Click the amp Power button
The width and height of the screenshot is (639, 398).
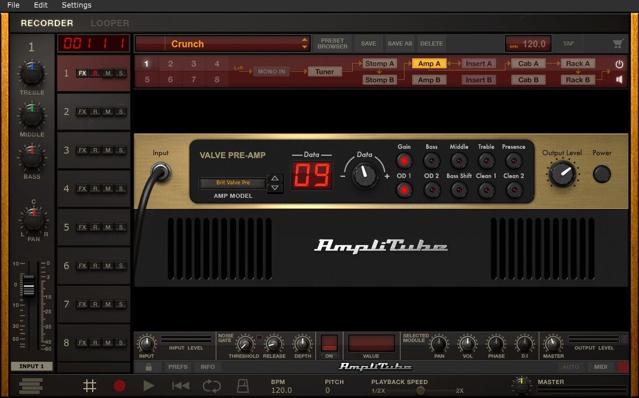[x=602, y=174]
